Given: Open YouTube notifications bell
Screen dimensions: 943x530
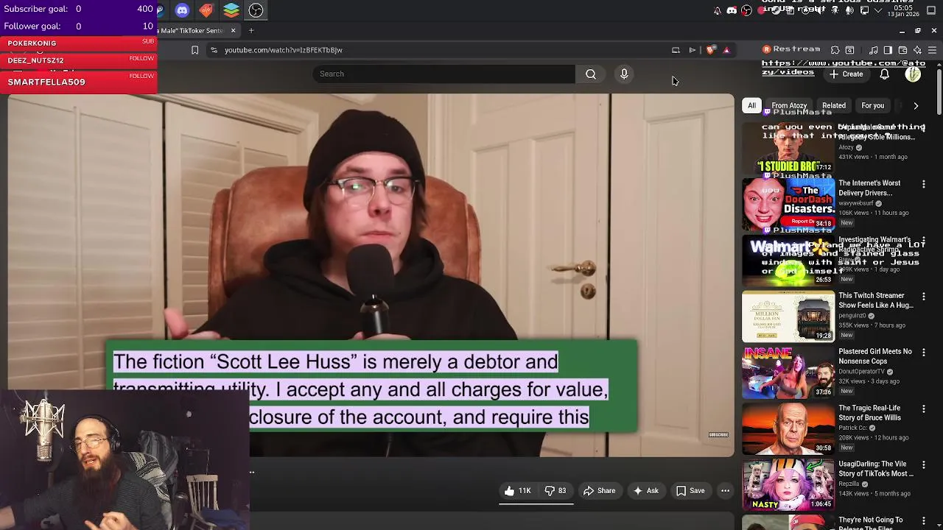Looking at the screenshot, I should click(x=884, y=74).
